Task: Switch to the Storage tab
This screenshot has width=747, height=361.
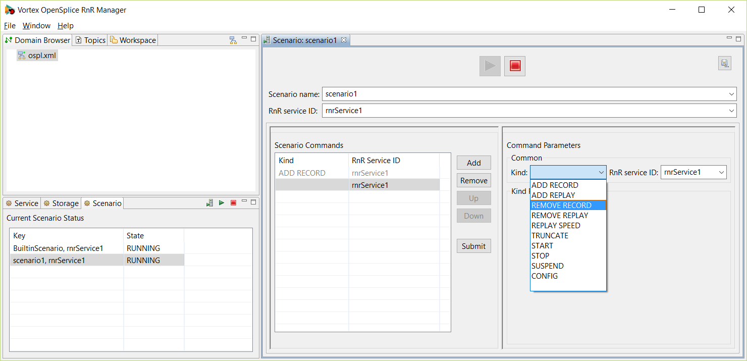Action: point(62,203)
